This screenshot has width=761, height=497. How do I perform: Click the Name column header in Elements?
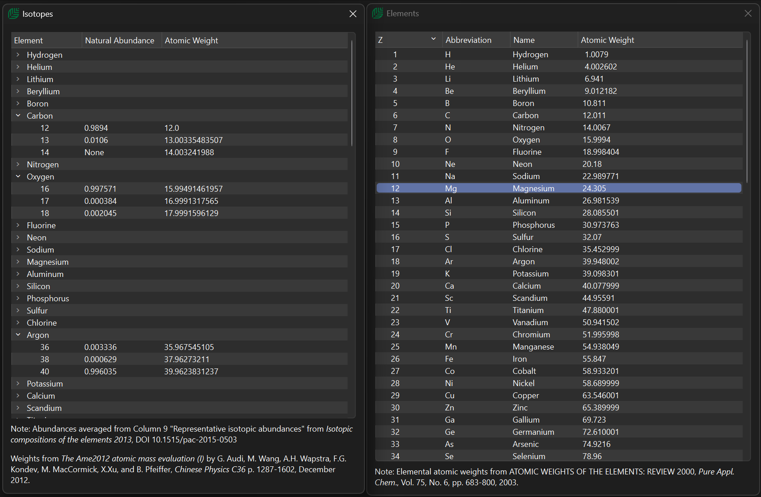point(544,40)
